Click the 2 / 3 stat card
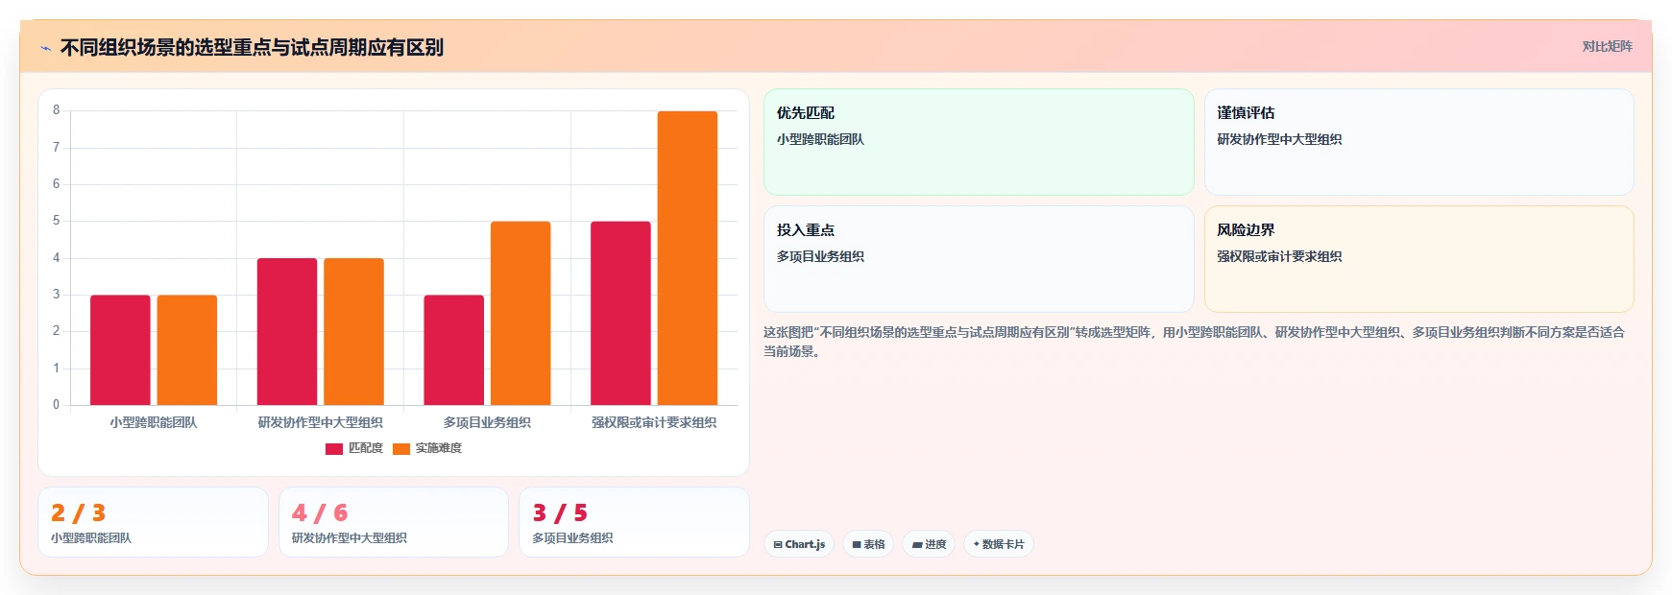Screen dimensions: 1672x595 coord(153,522)
